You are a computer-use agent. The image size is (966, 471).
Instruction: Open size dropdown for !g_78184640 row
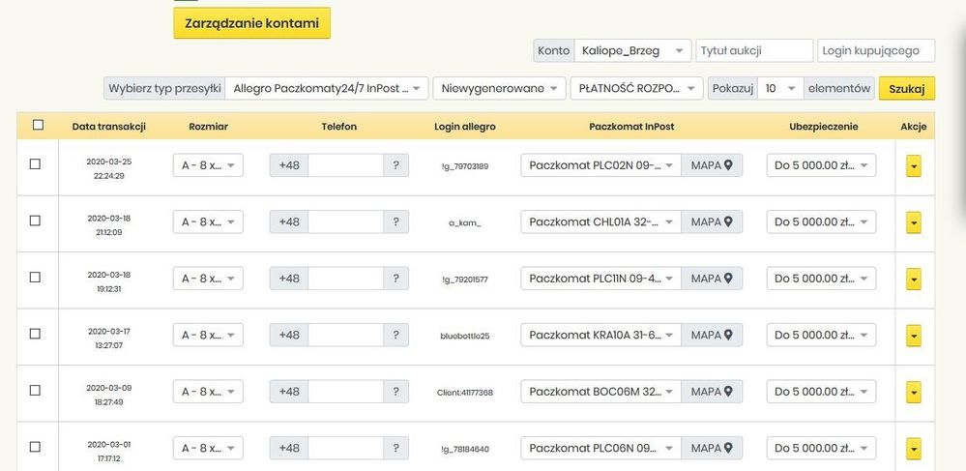coord(208,448)
